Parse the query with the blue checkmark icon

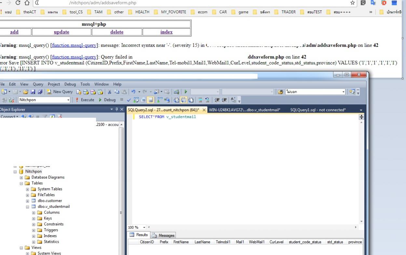pos(129,100)
